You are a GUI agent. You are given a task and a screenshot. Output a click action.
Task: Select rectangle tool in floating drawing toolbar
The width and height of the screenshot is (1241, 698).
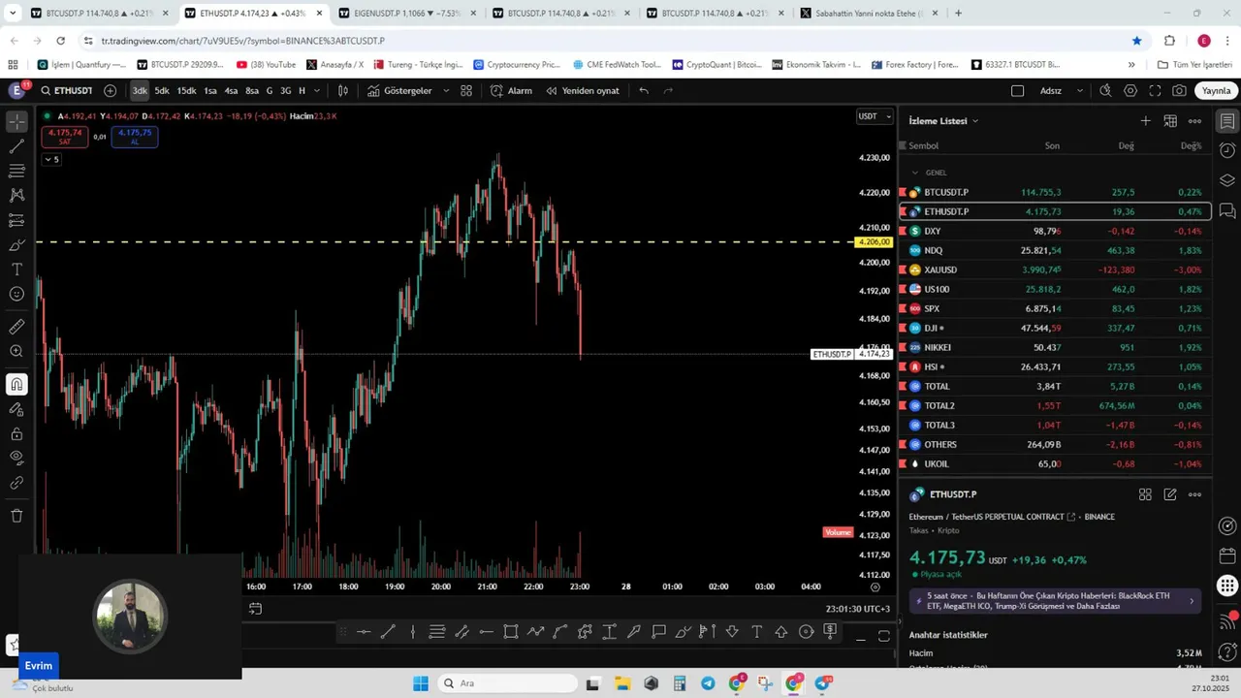511,632
